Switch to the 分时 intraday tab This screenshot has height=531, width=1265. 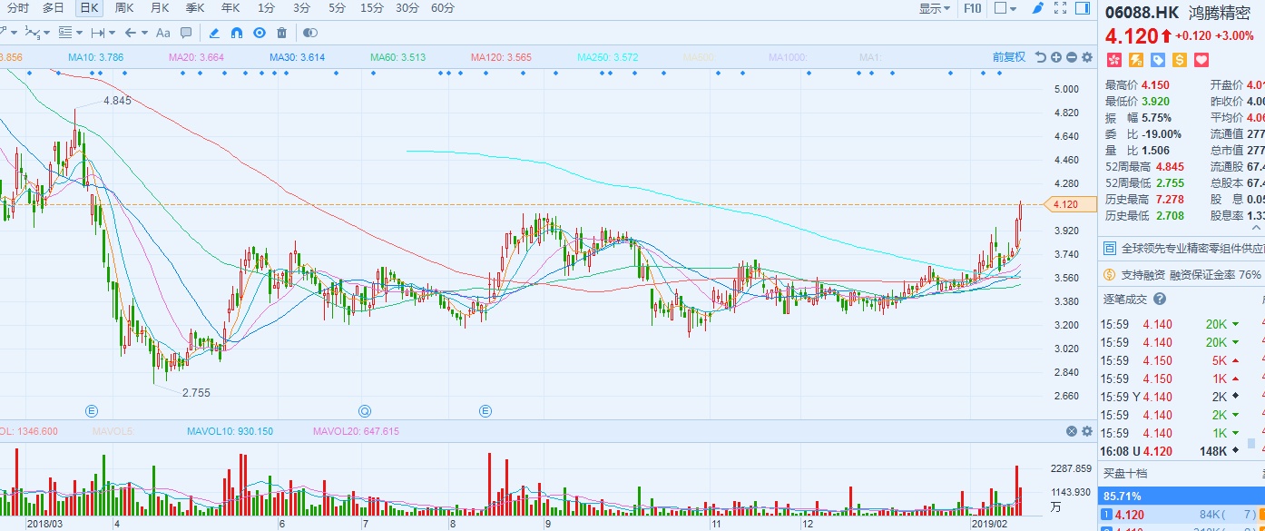(x=17, y=8)
